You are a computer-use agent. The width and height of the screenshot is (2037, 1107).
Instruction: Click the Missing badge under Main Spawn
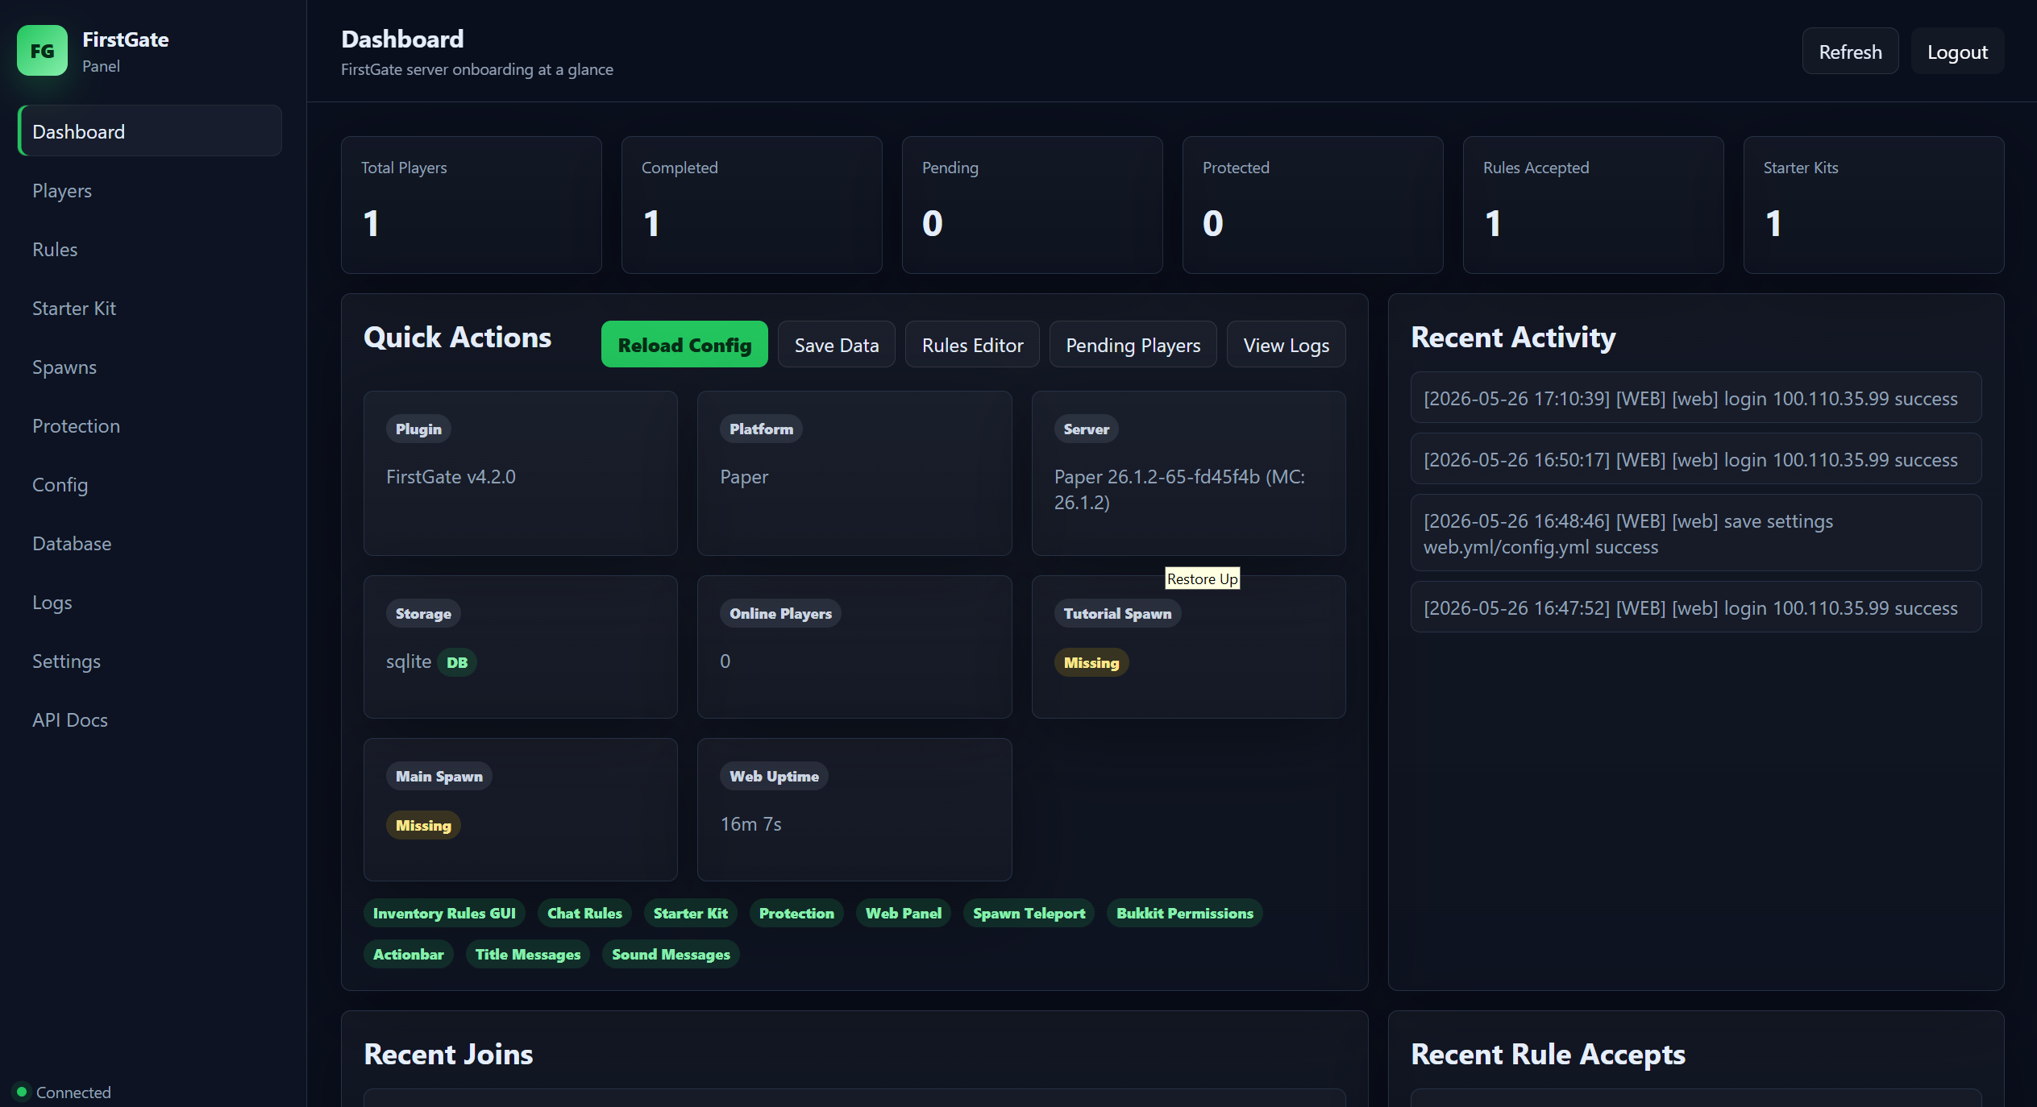point(423,825)
